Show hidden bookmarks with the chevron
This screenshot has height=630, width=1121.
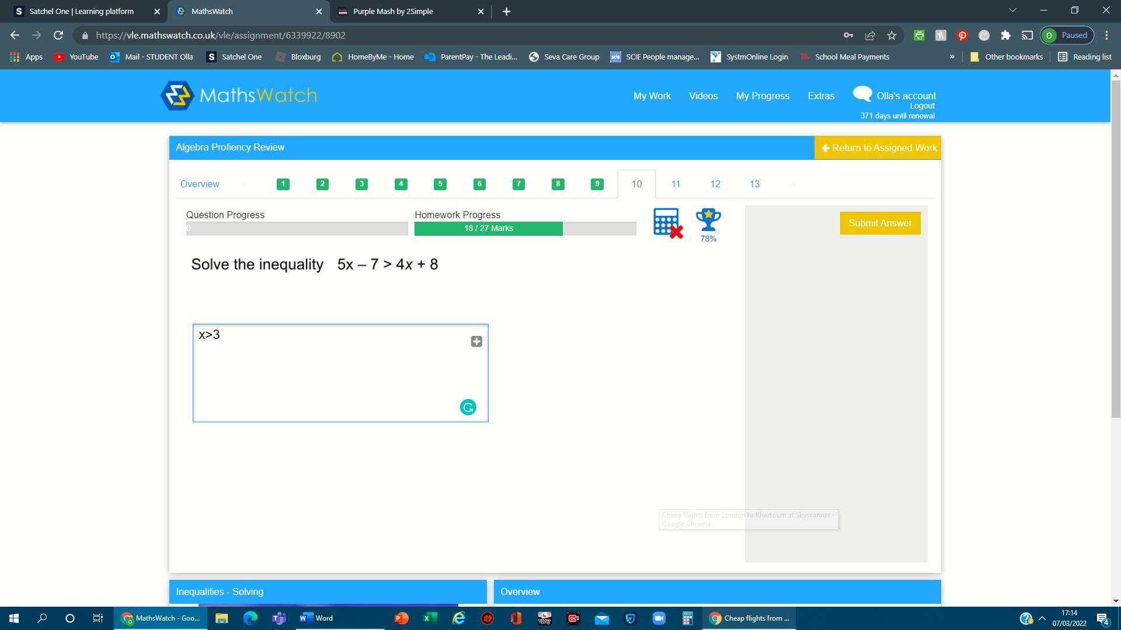(x=952, y=57)
